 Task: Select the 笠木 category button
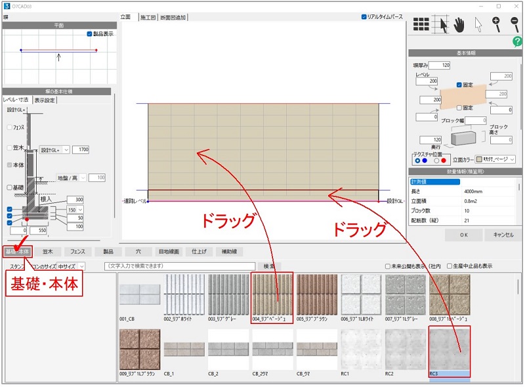tap(47, 252)
